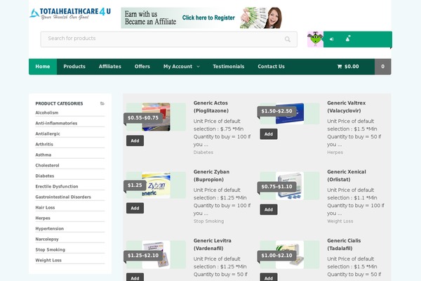Select the Cholesterol category
Viewport: 421px width, 281px height.
[47, 165]
